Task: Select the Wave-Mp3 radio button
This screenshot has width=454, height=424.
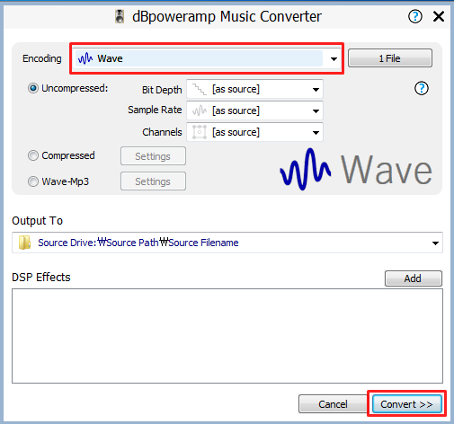Action: pos(33,181)
